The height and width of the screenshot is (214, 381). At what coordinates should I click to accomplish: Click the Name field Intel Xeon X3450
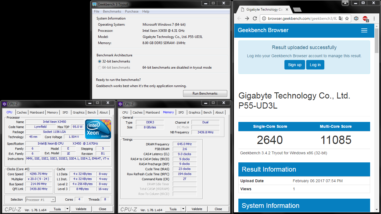(x=54, y=122)
